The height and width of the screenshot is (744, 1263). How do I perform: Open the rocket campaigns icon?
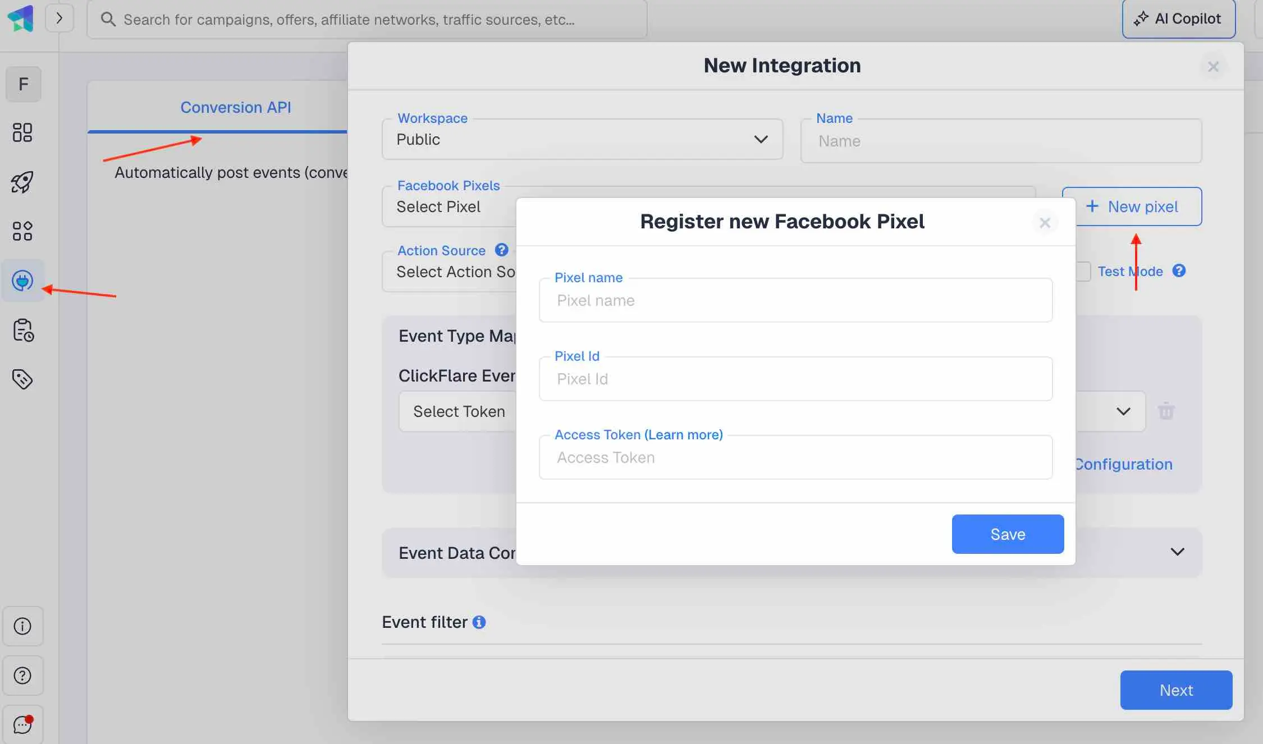click(x=22, y=182)
